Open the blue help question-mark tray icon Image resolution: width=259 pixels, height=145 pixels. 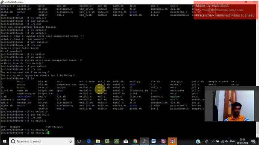[x=198, y=141]
